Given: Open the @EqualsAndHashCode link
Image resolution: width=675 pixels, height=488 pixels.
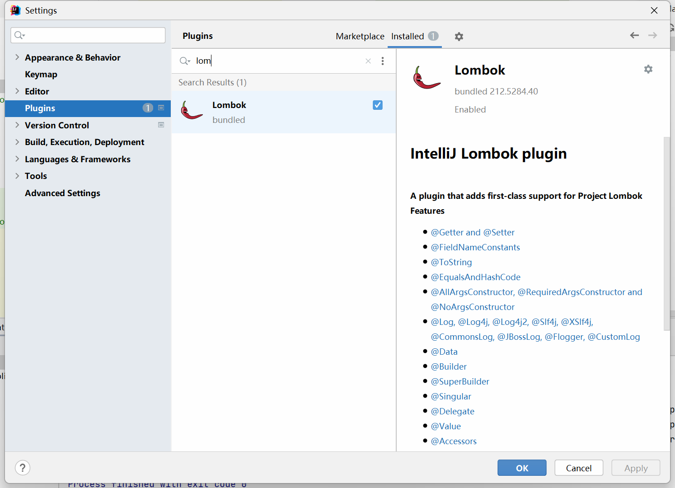Looking at the screenshot, I should [x=476, y=277].
